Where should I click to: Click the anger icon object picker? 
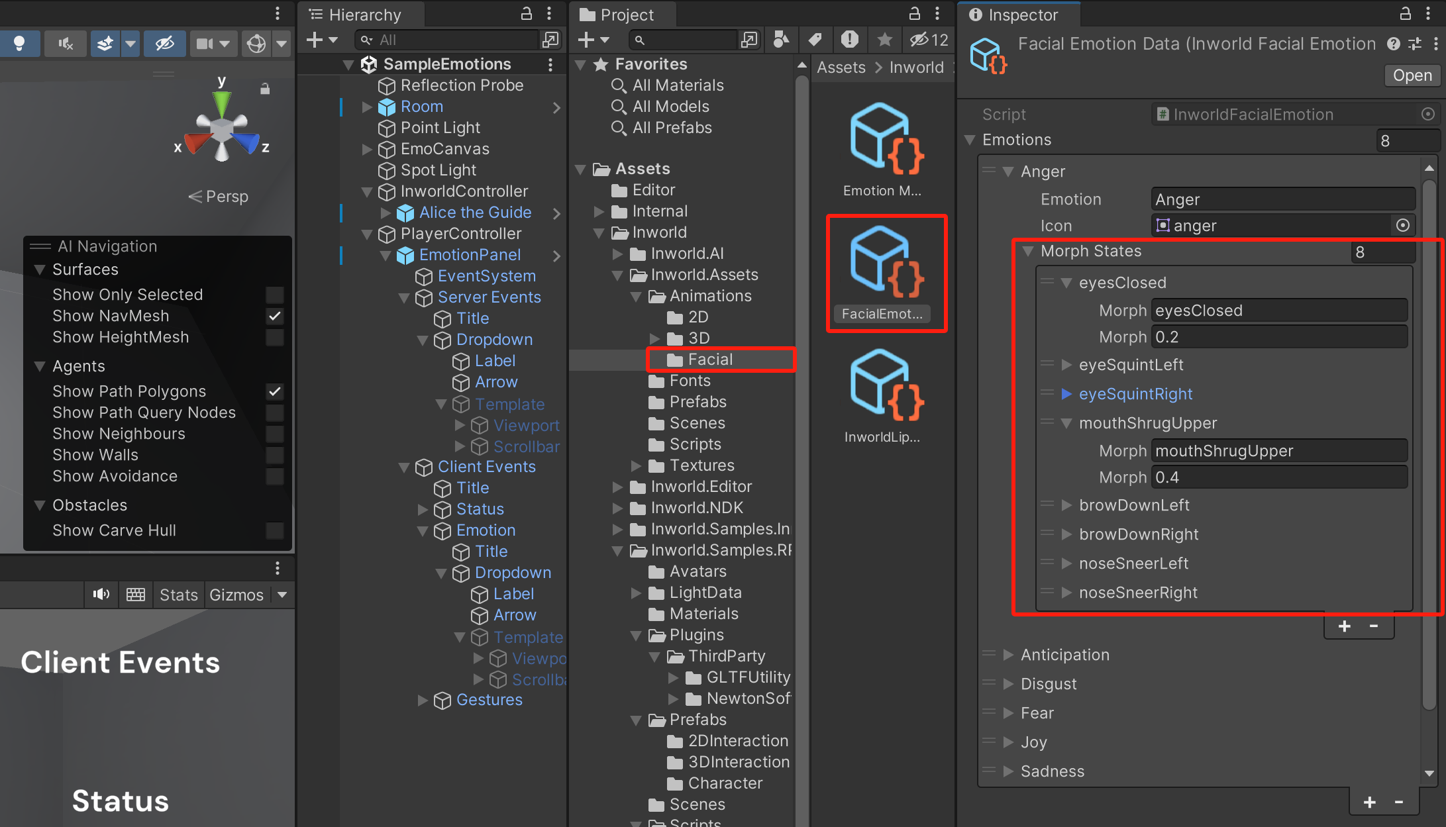click(x=1403, y=225)
